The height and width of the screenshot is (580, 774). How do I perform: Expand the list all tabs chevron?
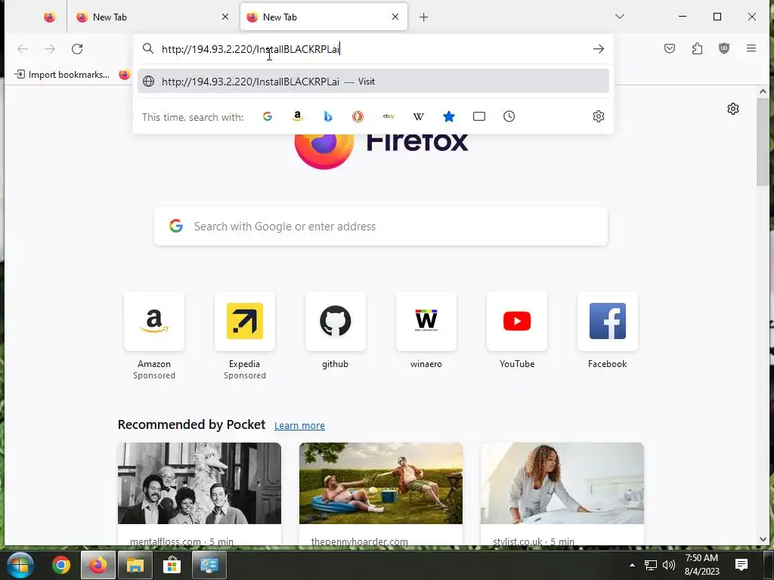(x=620, y=17)
